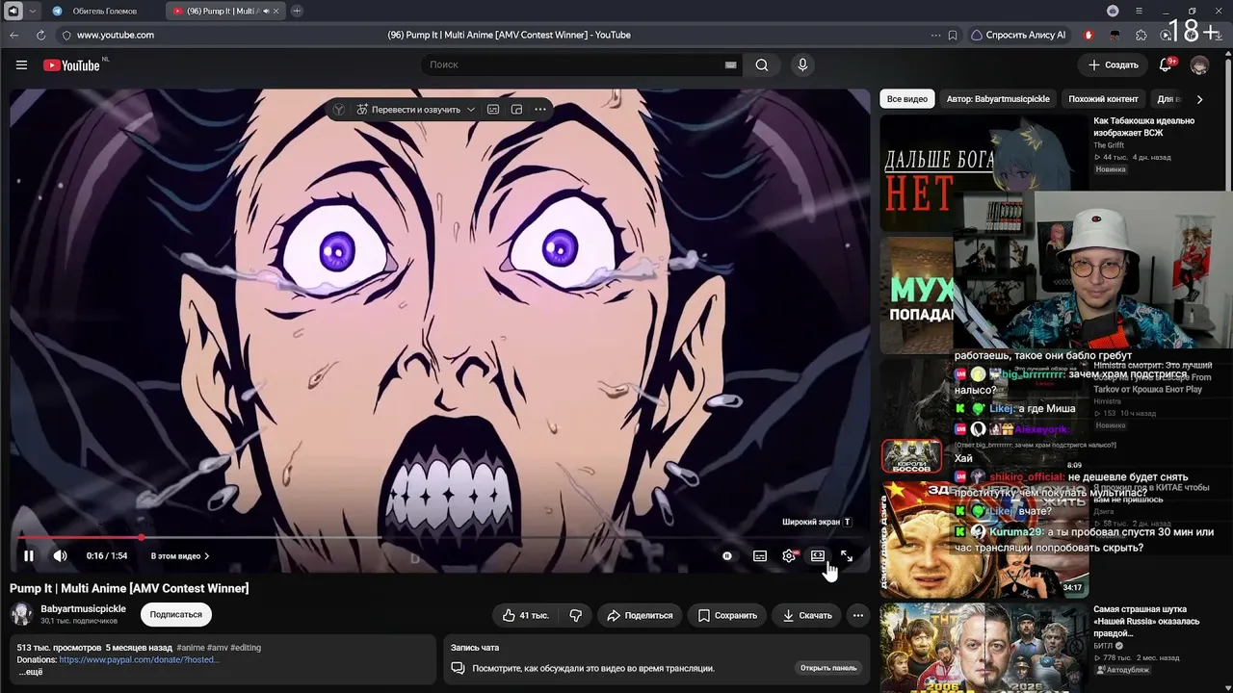Open the Перевести и озвучить translate option

tap(409, 110)
